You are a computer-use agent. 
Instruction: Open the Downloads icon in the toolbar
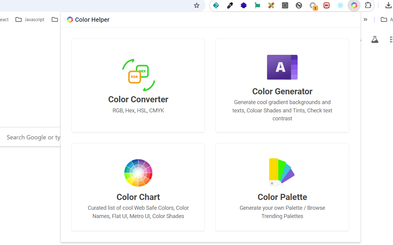[x=387, y=5]
